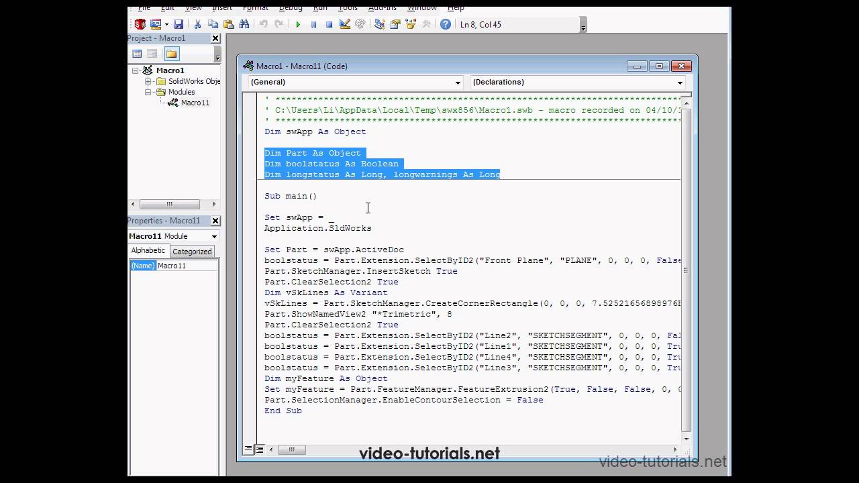Click the Redo arrow icon

pyautogui.click(x=279, y=24)
